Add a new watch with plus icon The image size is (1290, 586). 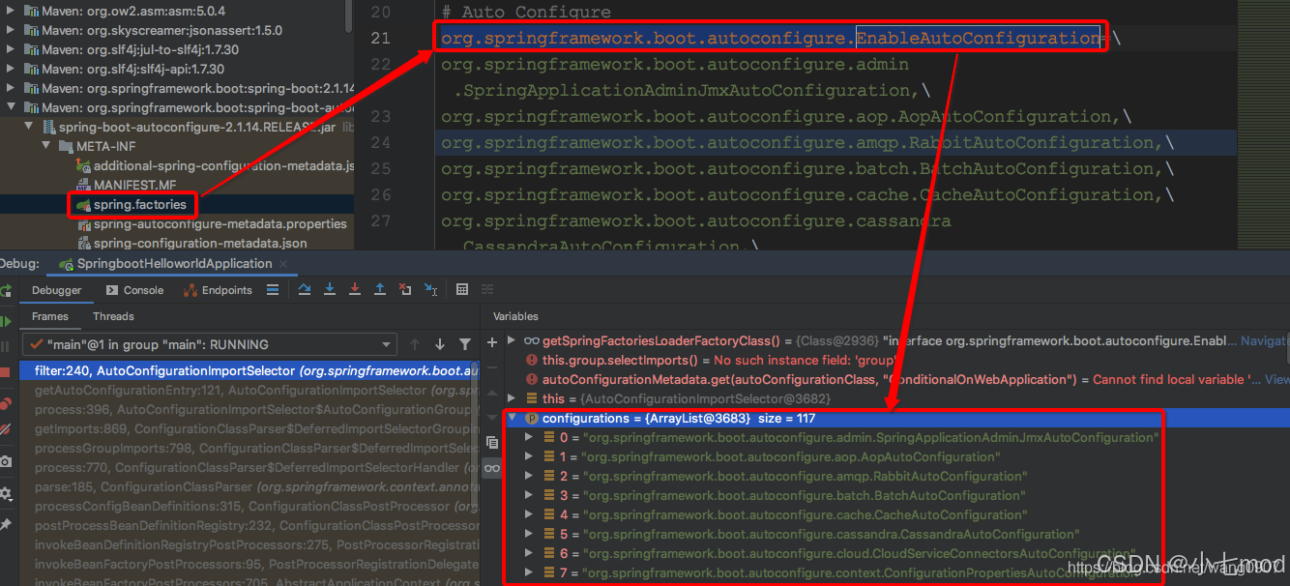coord(492,341)
